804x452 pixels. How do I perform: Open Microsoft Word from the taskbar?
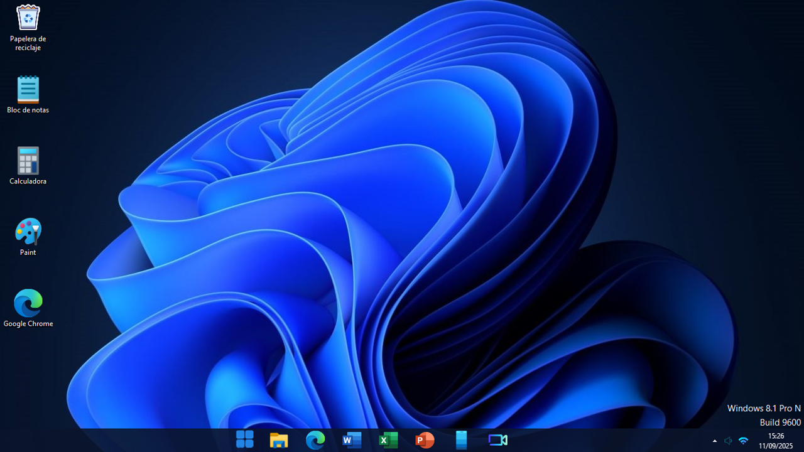352,440
